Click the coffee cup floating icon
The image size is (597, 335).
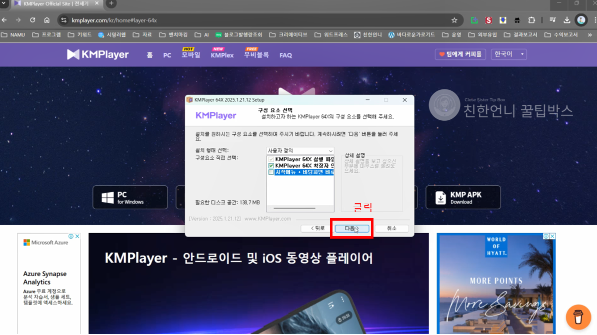(x=578, y=317)
